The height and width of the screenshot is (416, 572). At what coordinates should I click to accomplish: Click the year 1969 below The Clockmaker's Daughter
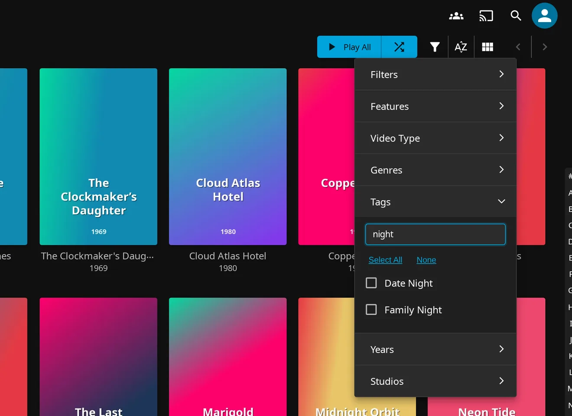98,268
